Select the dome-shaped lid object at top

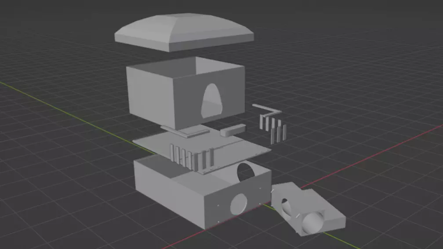(184, 32)
